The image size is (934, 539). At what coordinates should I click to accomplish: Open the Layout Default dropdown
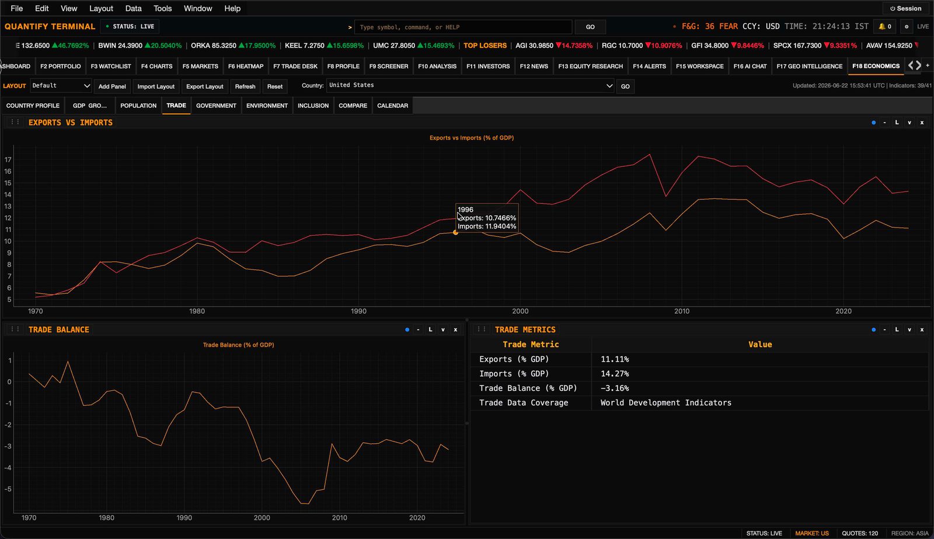click(x=61, y=86)
